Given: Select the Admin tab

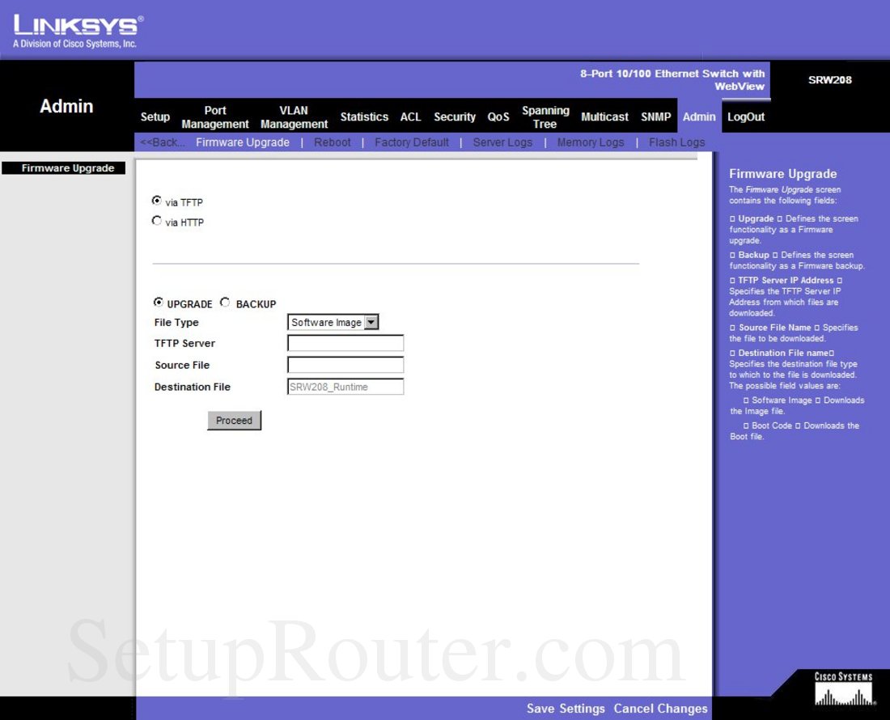Looking at the screenshot, I should (x=699, y=116).
